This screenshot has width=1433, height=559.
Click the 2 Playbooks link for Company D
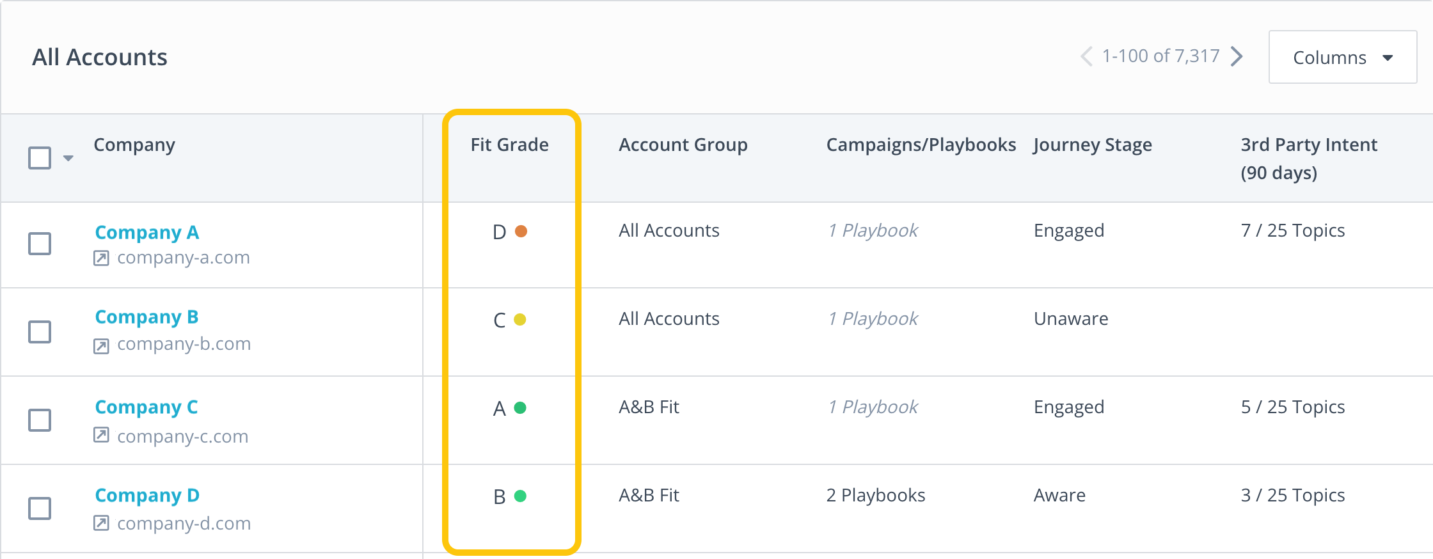(x=876, y=494)
